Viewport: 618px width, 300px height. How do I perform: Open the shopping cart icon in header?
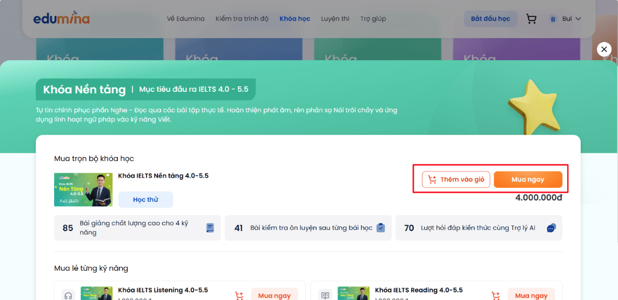[x=531, y=19]
